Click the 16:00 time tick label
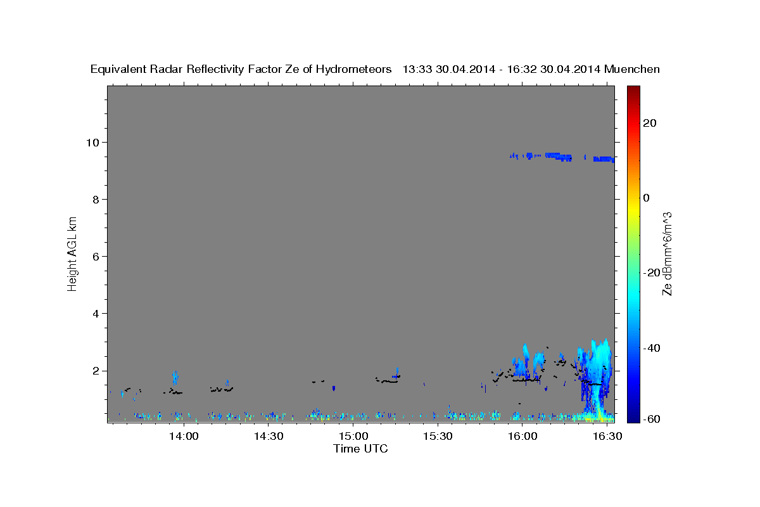 tap(522, 437)
